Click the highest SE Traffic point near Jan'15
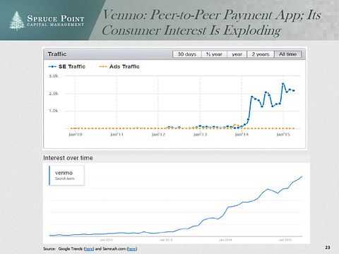Screen dimensions: 339x254 pos(283,84)
